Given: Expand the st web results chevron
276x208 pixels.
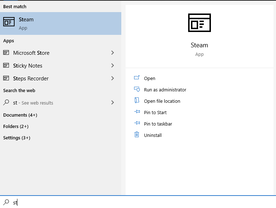Looking at the screenshot, I should tap(113, 102).
